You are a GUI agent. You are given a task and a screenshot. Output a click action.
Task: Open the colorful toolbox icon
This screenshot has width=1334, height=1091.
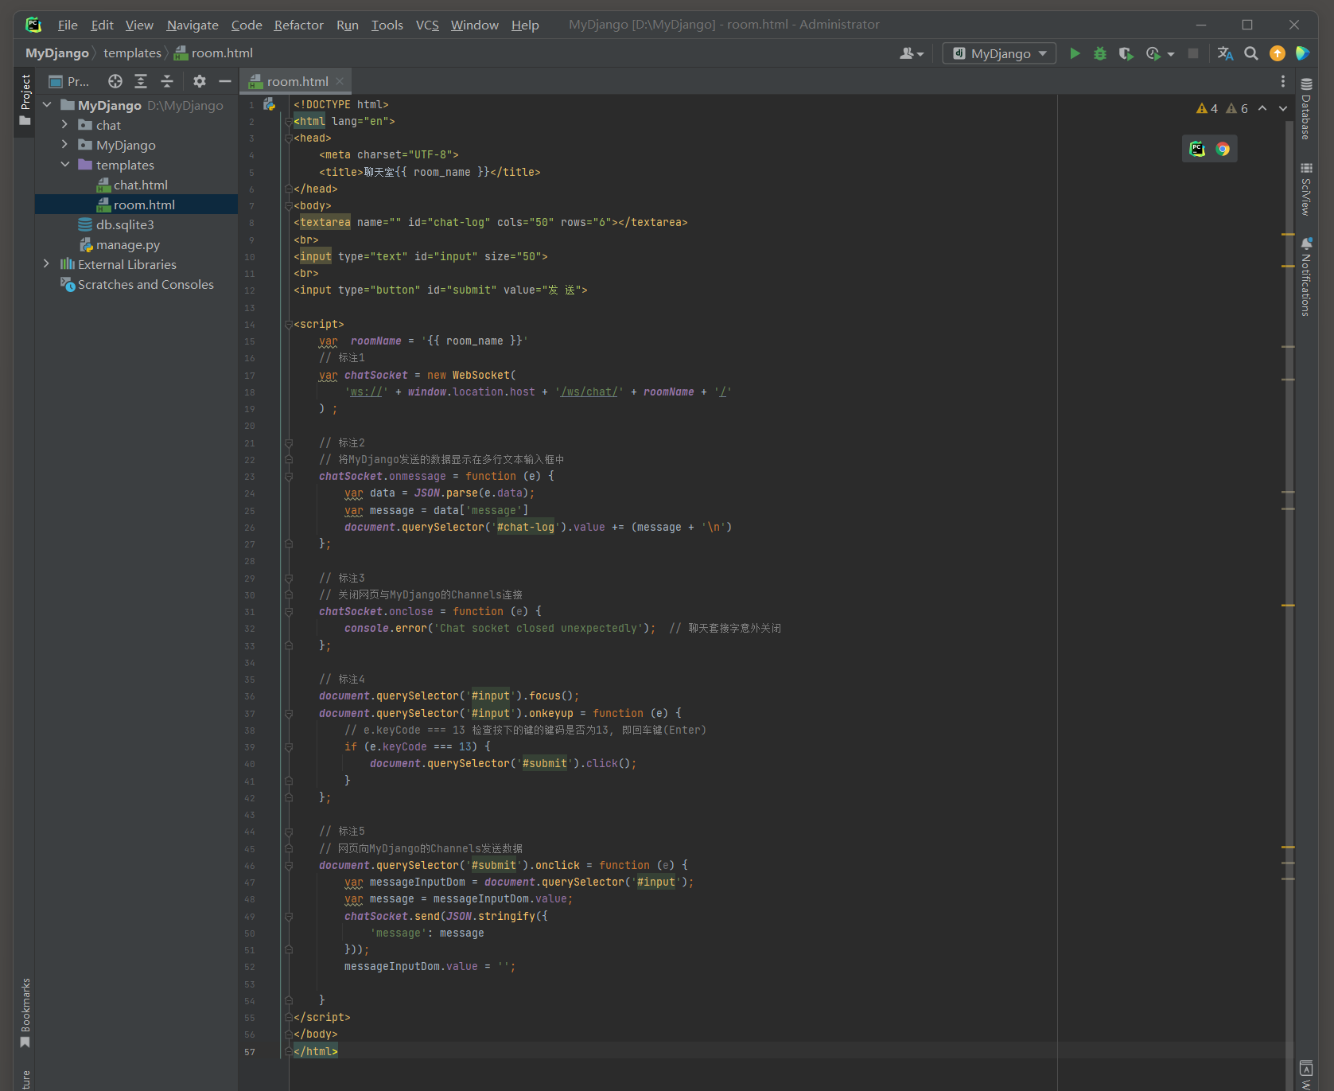click(1302, 53)
